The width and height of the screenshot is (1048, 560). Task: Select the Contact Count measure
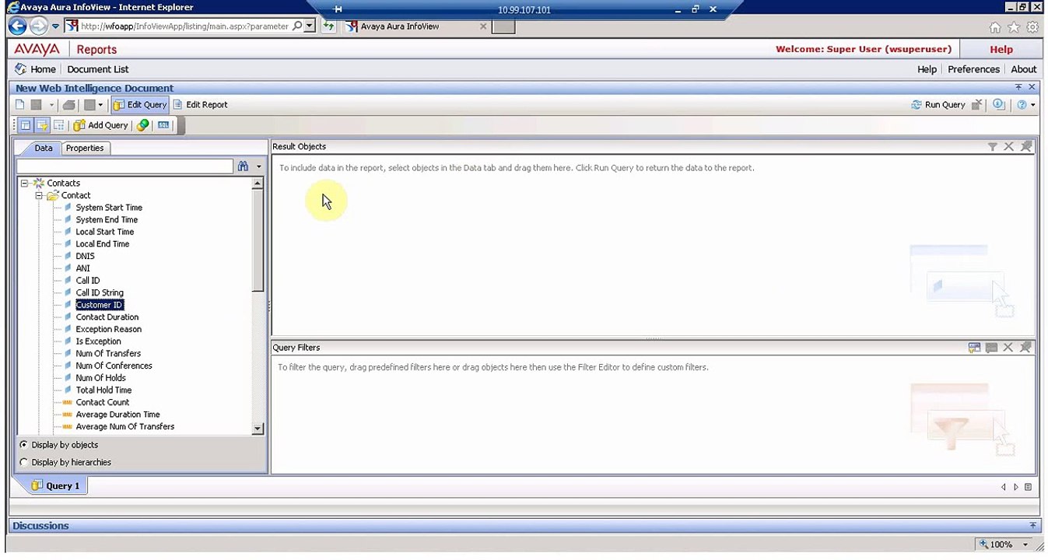click(x=103, y=402)
